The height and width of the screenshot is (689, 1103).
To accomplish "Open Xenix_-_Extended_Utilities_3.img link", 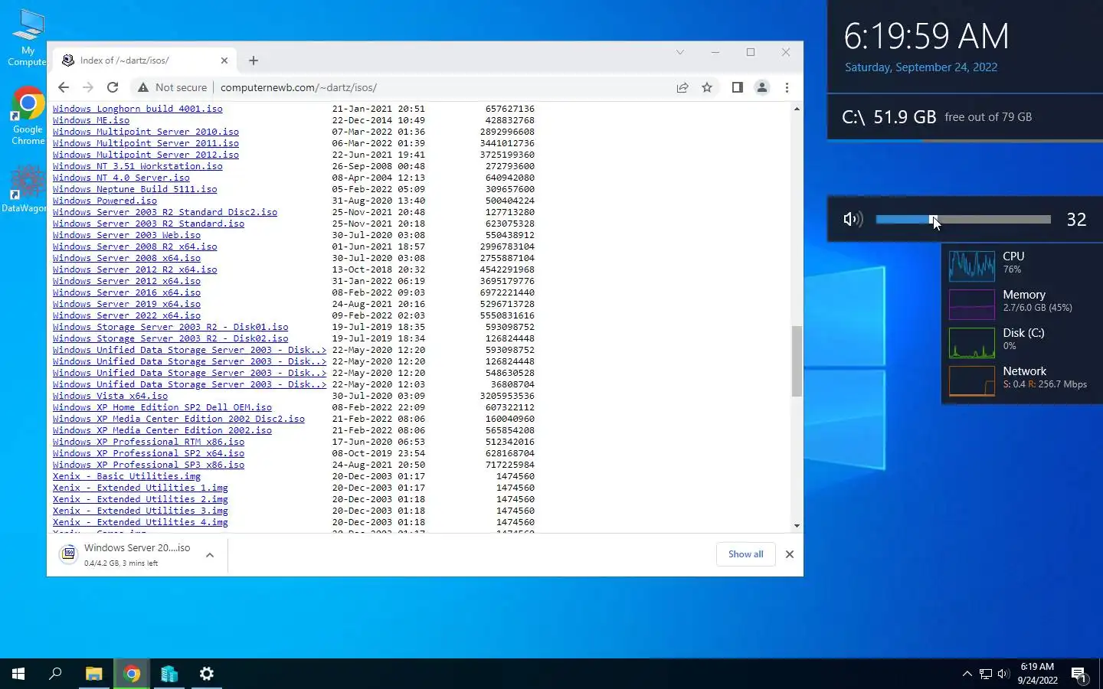I will [140, 511].
